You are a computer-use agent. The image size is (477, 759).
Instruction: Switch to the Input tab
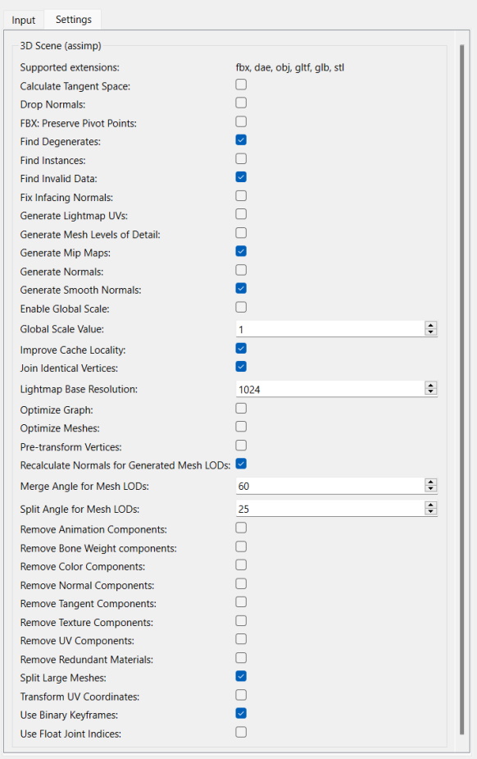tap(23, 20)
